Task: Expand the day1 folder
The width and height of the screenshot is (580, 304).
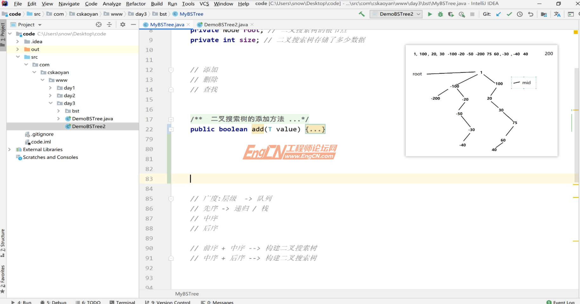Action: click(50, 88)
